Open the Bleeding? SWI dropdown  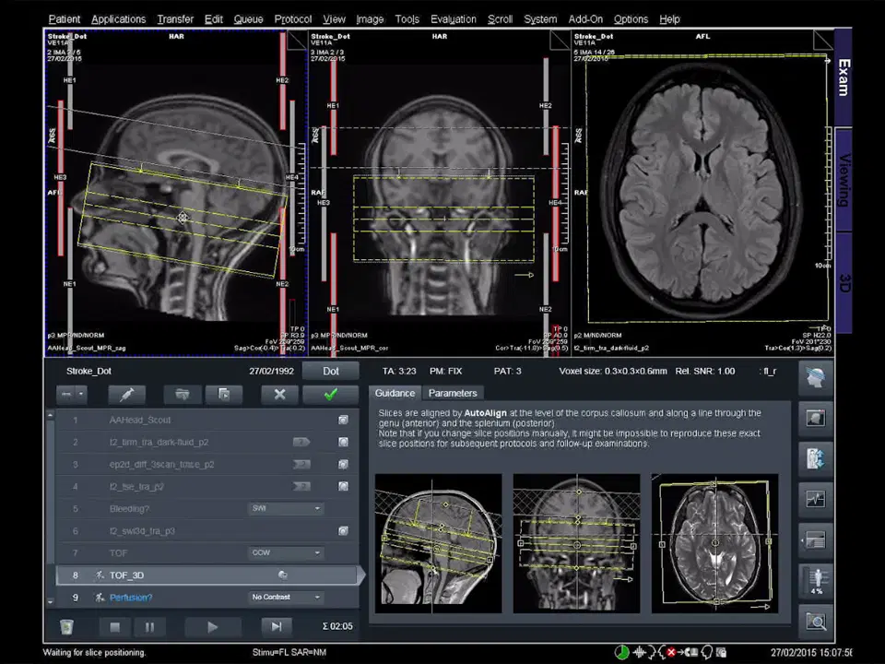(287, 508)
